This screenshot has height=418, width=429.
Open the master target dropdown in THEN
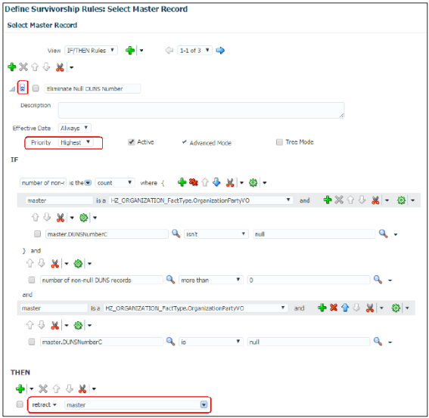coord(204,404)
